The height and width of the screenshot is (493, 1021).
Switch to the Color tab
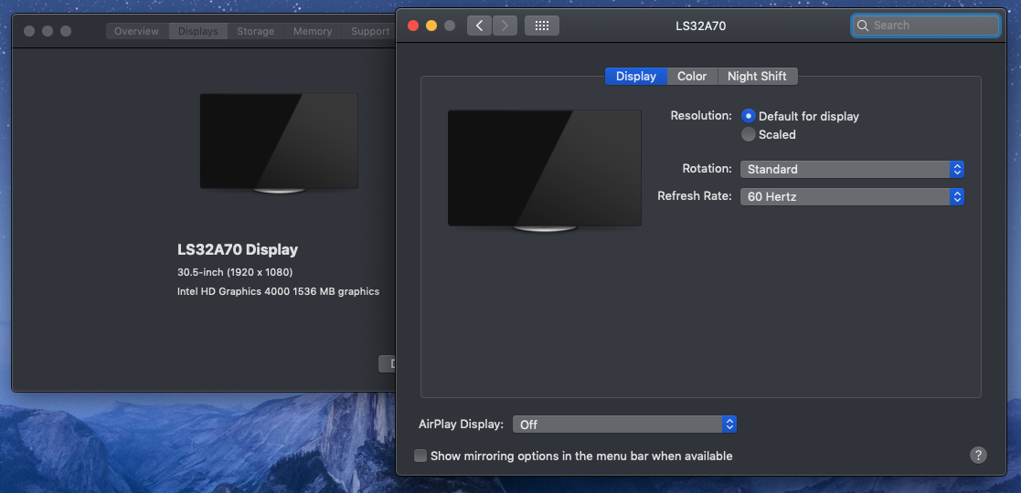coord(692,76)
